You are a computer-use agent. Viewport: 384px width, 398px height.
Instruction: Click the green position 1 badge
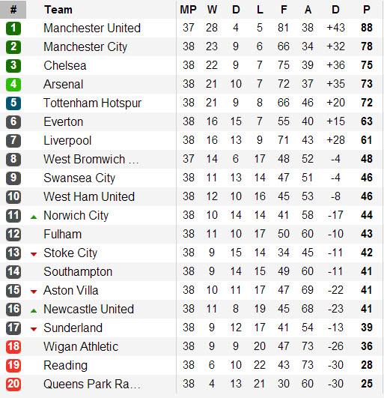click(x=13, y=28)
